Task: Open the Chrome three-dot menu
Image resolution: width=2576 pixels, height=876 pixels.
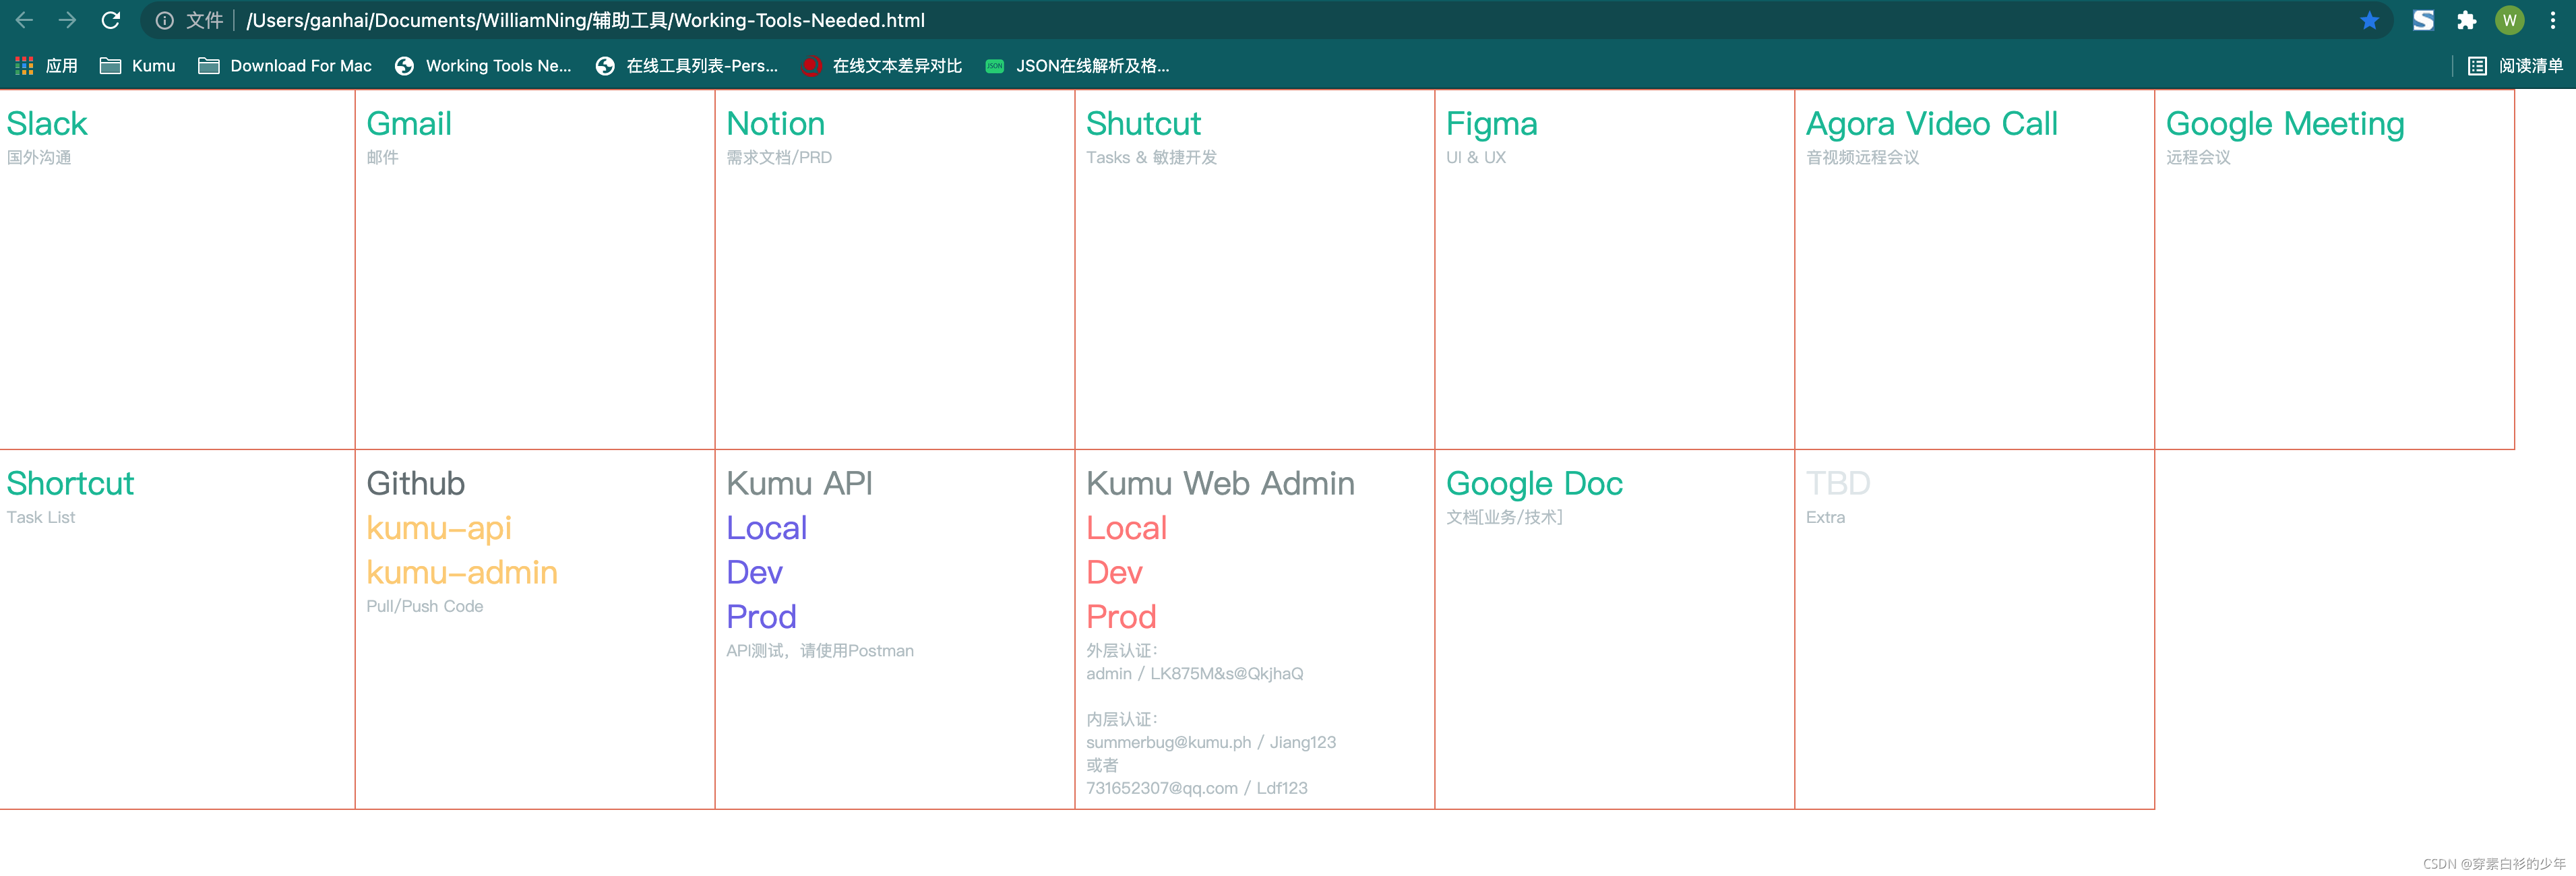Action: (2552, 20)
